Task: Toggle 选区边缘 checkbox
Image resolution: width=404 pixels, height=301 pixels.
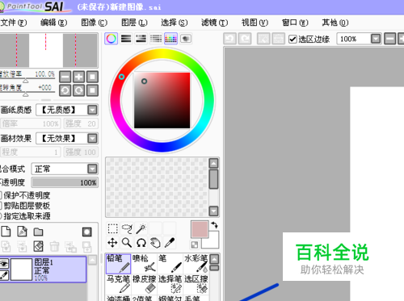Action: (x=292, y=40)
